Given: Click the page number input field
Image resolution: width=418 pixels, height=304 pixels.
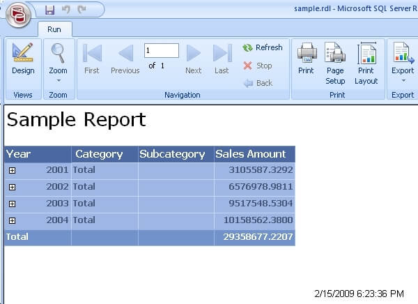Looking at the screenshot, I should point(162,50).
